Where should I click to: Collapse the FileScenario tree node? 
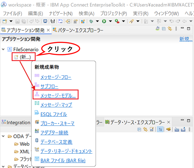3,49
